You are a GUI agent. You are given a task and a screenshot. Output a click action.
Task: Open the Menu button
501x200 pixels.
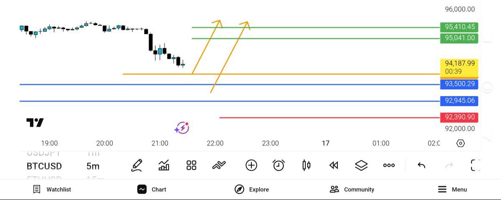[453, 189]
